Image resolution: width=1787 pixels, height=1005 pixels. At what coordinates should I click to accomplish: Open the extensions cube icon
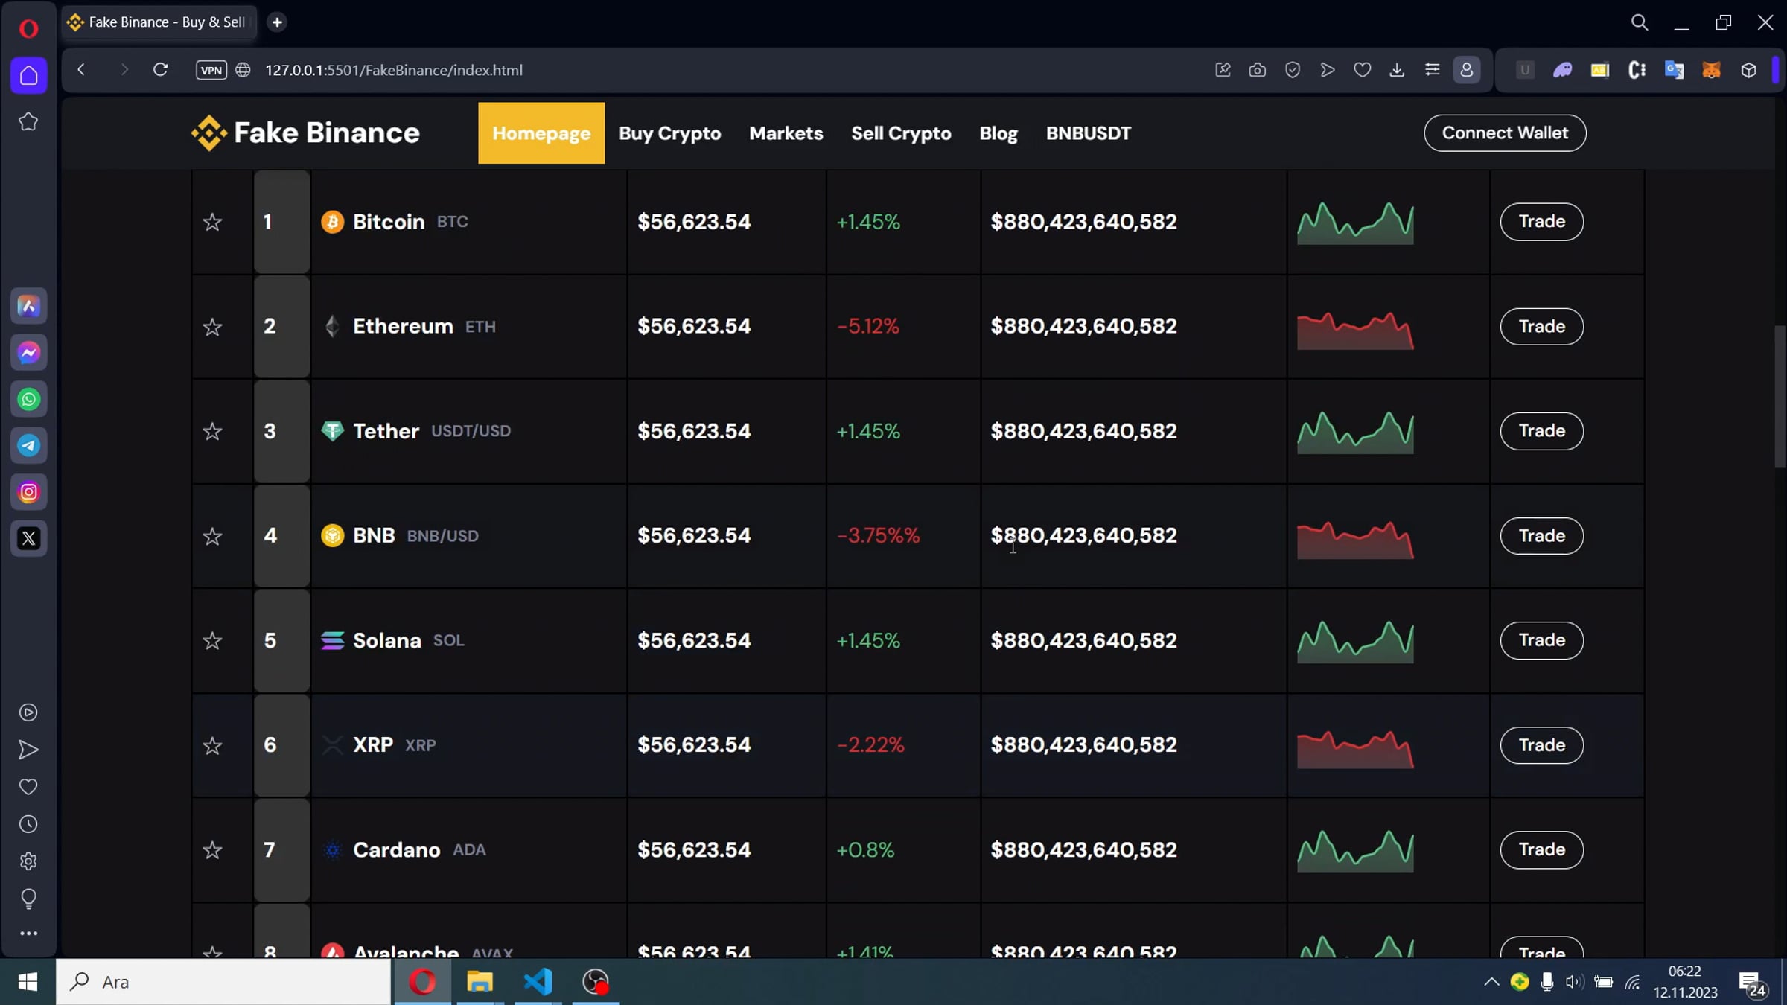[x=1748, y=70]
